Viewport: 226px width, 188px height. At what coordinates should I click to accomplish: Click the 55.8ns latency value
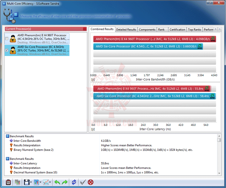[x=105, y=163]
